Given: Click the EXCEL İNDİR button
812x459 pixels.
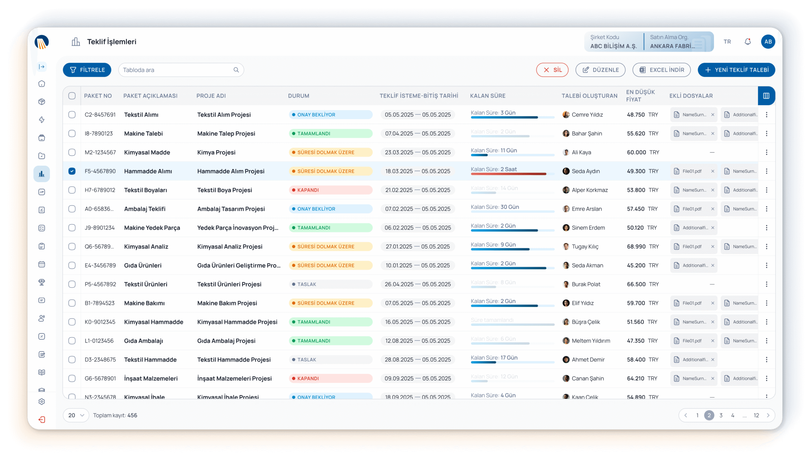Looking at the screenshot, I should [x=661, y=70].
